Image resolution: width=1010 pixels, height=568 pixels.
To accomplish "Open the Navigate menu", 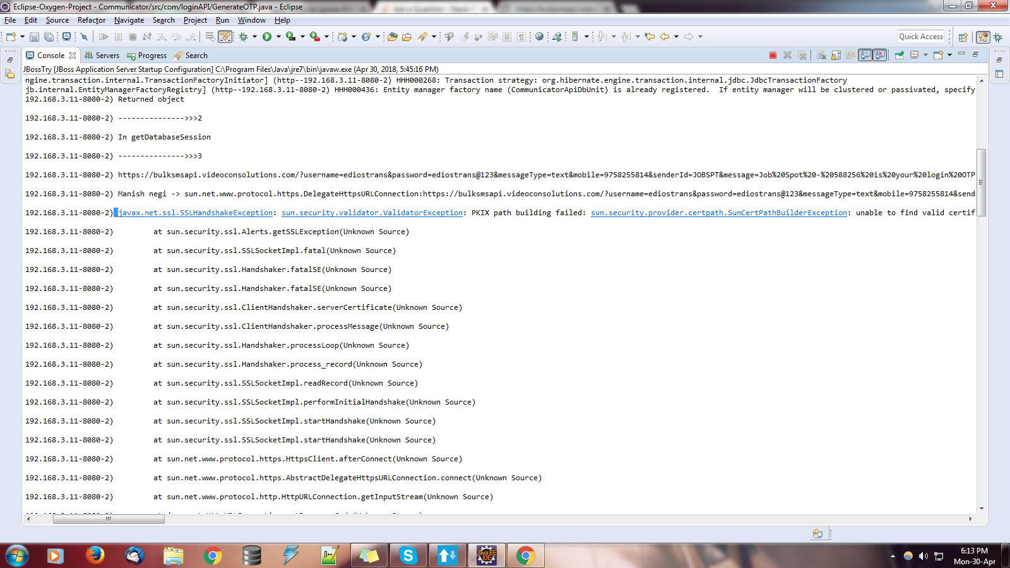I will [129, 20].
